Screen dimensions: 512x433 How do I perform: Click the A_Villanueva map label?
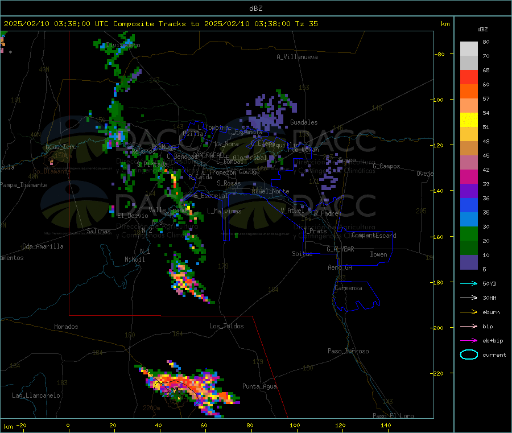(297, 57)
